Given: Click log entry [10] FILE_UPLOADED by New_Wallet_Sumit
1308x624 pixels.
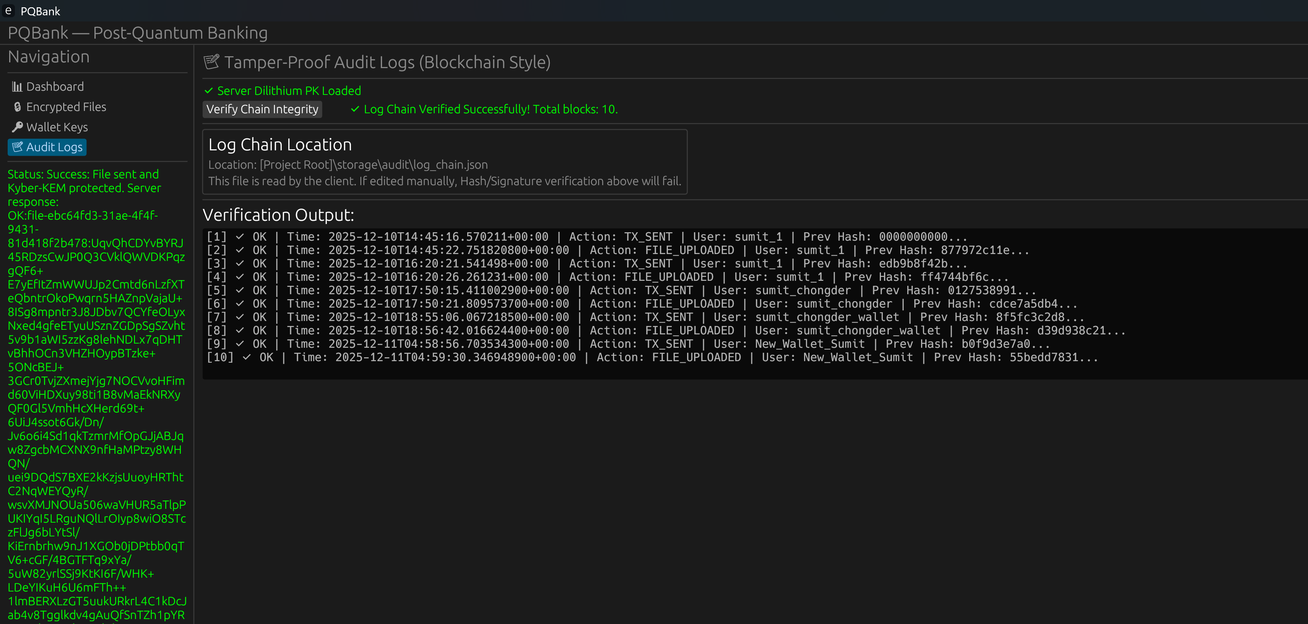Looking at the screenshot, I should [x=652, y=358].
